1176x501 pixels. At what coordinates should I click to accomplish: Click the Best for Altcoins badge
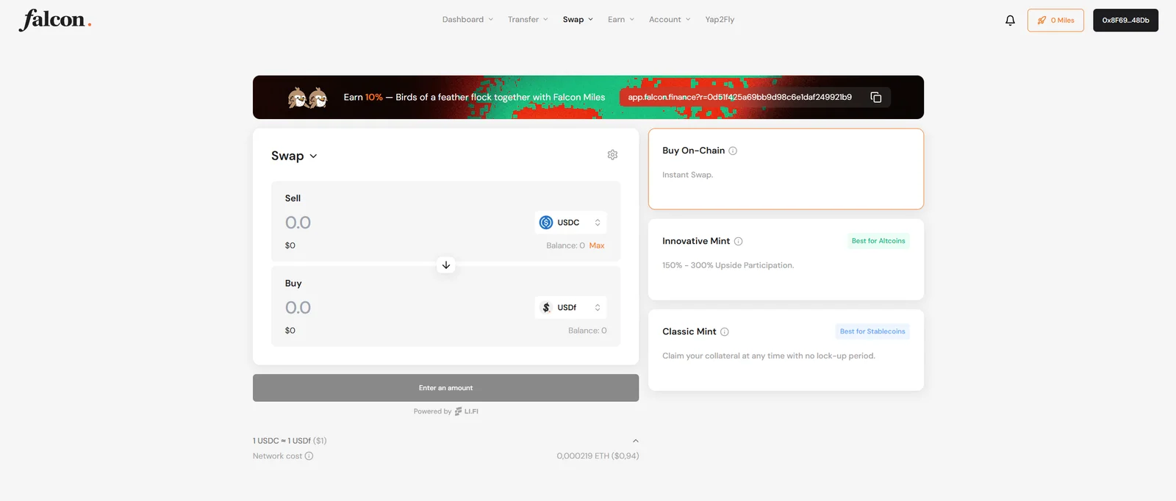(878, 241)
